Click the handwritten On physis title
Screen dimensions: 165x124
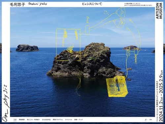pos(6,103)
